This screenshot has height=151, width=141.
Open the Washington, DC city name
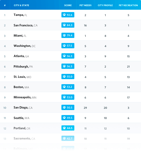[x=25, y=46]
